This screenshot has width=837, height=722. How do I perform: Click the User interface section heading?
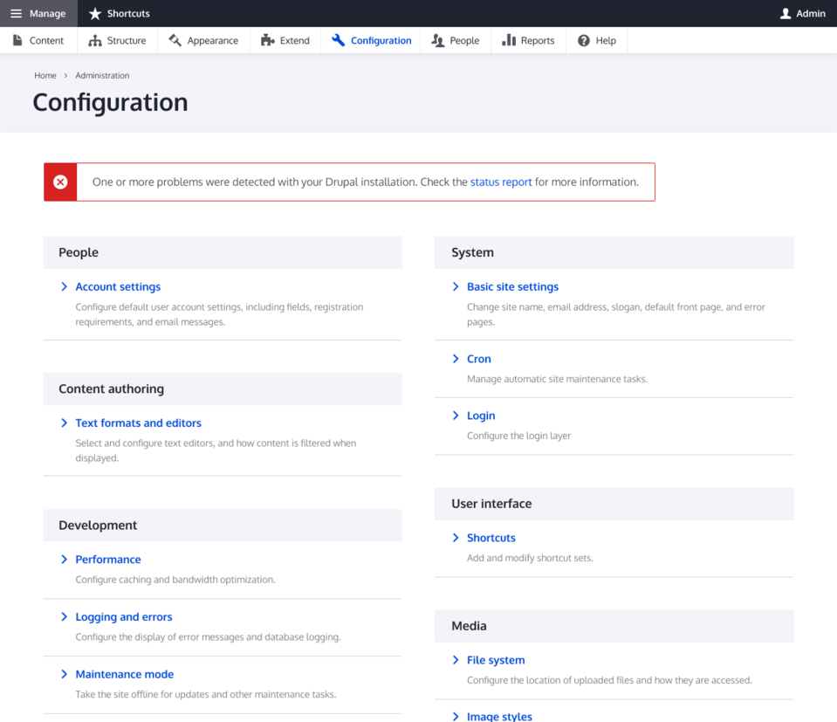491,504
